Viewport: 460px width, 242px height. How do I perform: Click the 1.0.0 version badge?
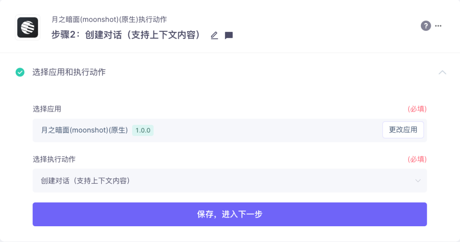(143, 130)
